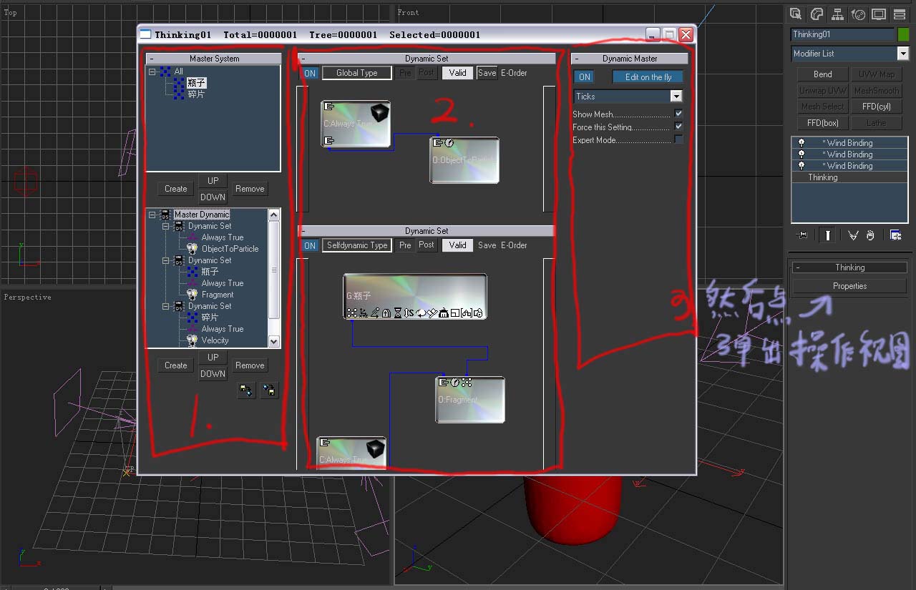Open the Utilities command panel tab
This screenshot has width=916, height=590.
(x=900, y=14)
